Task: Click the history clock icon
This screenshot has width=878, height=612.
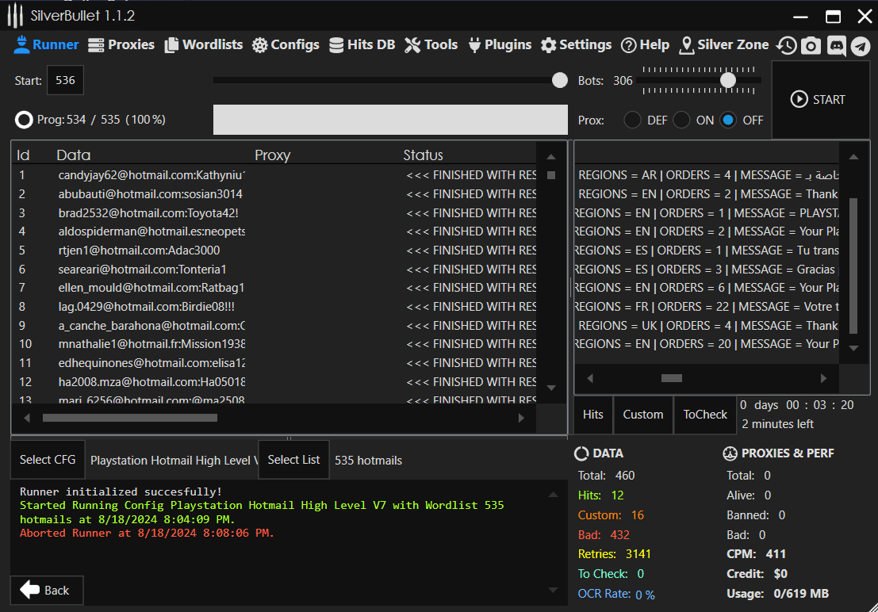Action: [786, 46]
